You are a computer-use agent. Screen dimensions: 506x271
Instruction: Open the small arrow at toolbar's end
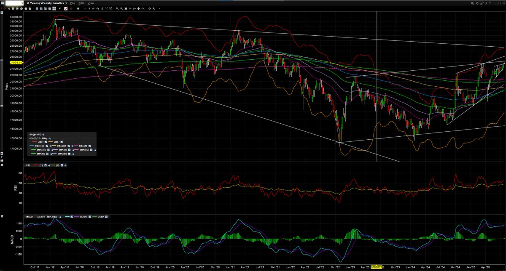coord(159,8)
